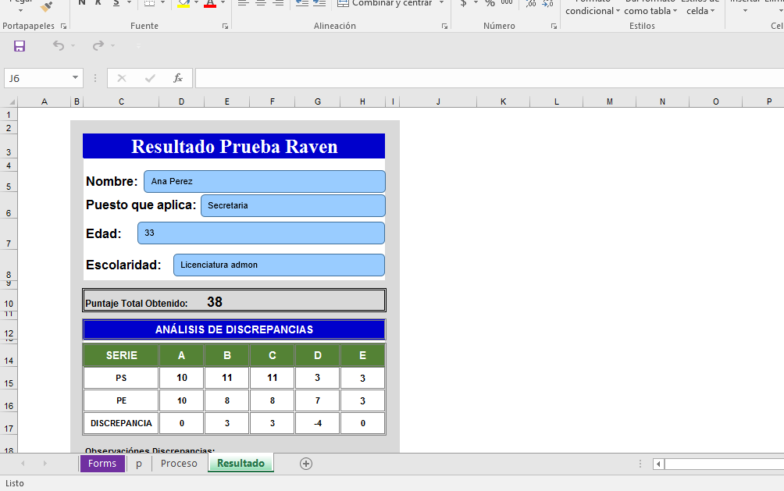The image size is (784, 491).
Task: Redo the last undone action
Action: click(98, 46)
